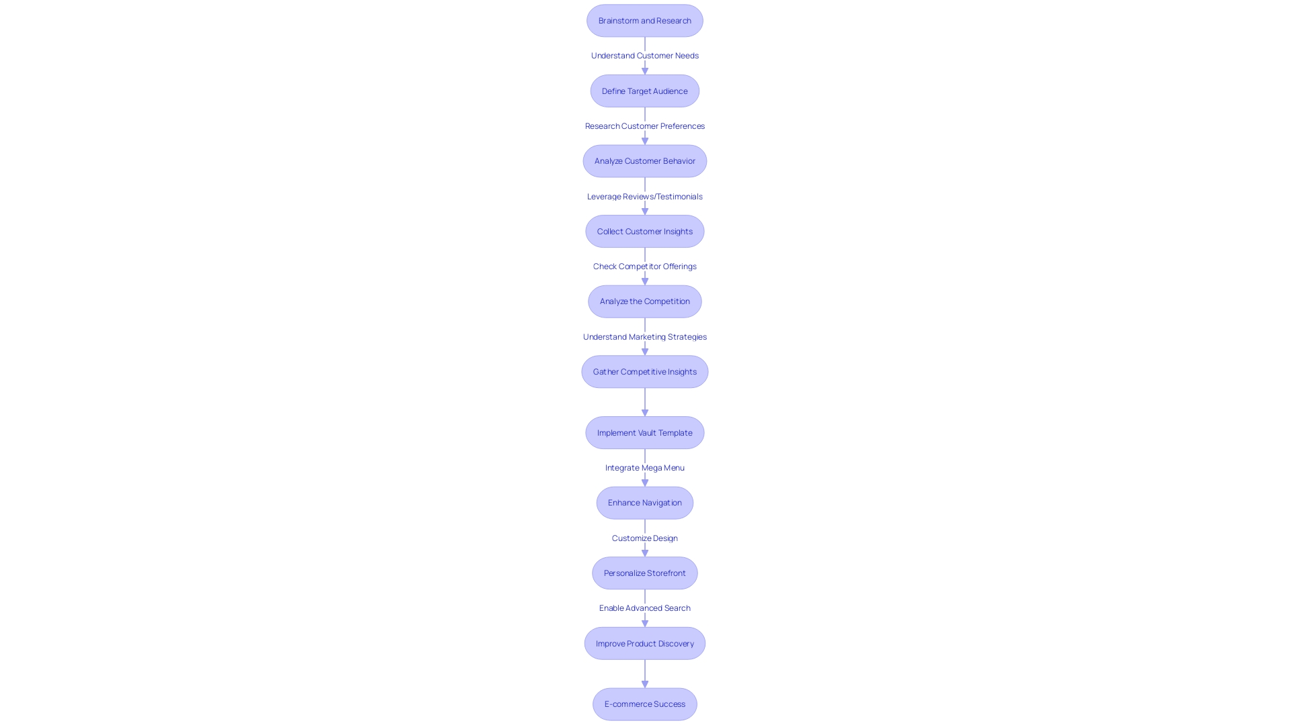The width and height of the screenshot is (1290, 725).
Task: Select the Collect Customer Insights node
Action: coord(644,231)
